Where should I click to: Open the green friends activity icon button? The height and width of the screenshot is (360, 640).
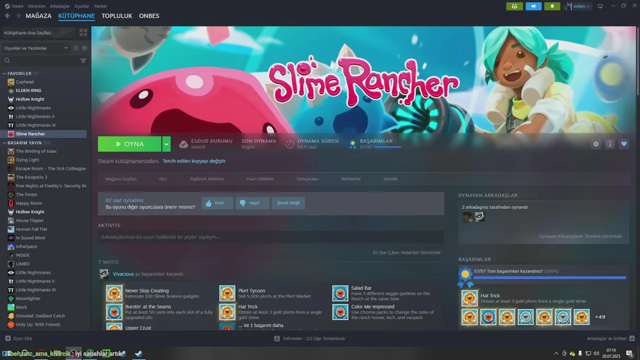coord(514,6)
